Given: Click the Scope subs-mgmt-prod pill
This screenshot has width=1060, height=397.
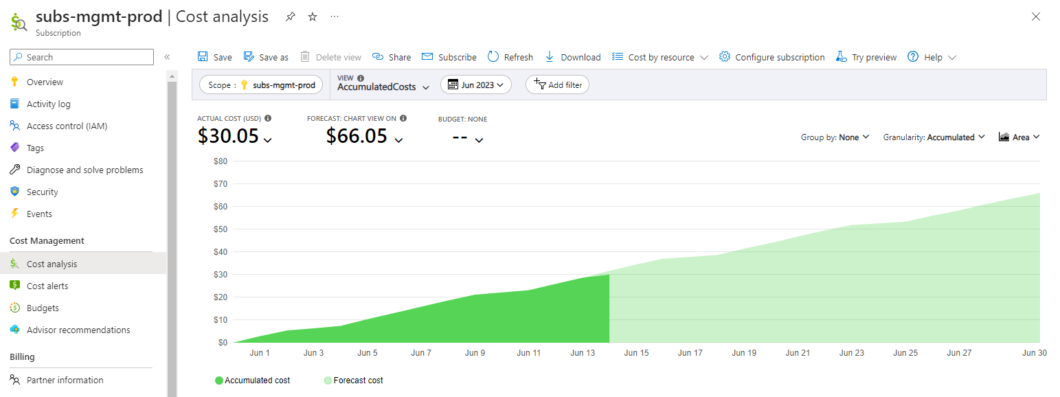Looking at the screenshot, I should [262, 84].
